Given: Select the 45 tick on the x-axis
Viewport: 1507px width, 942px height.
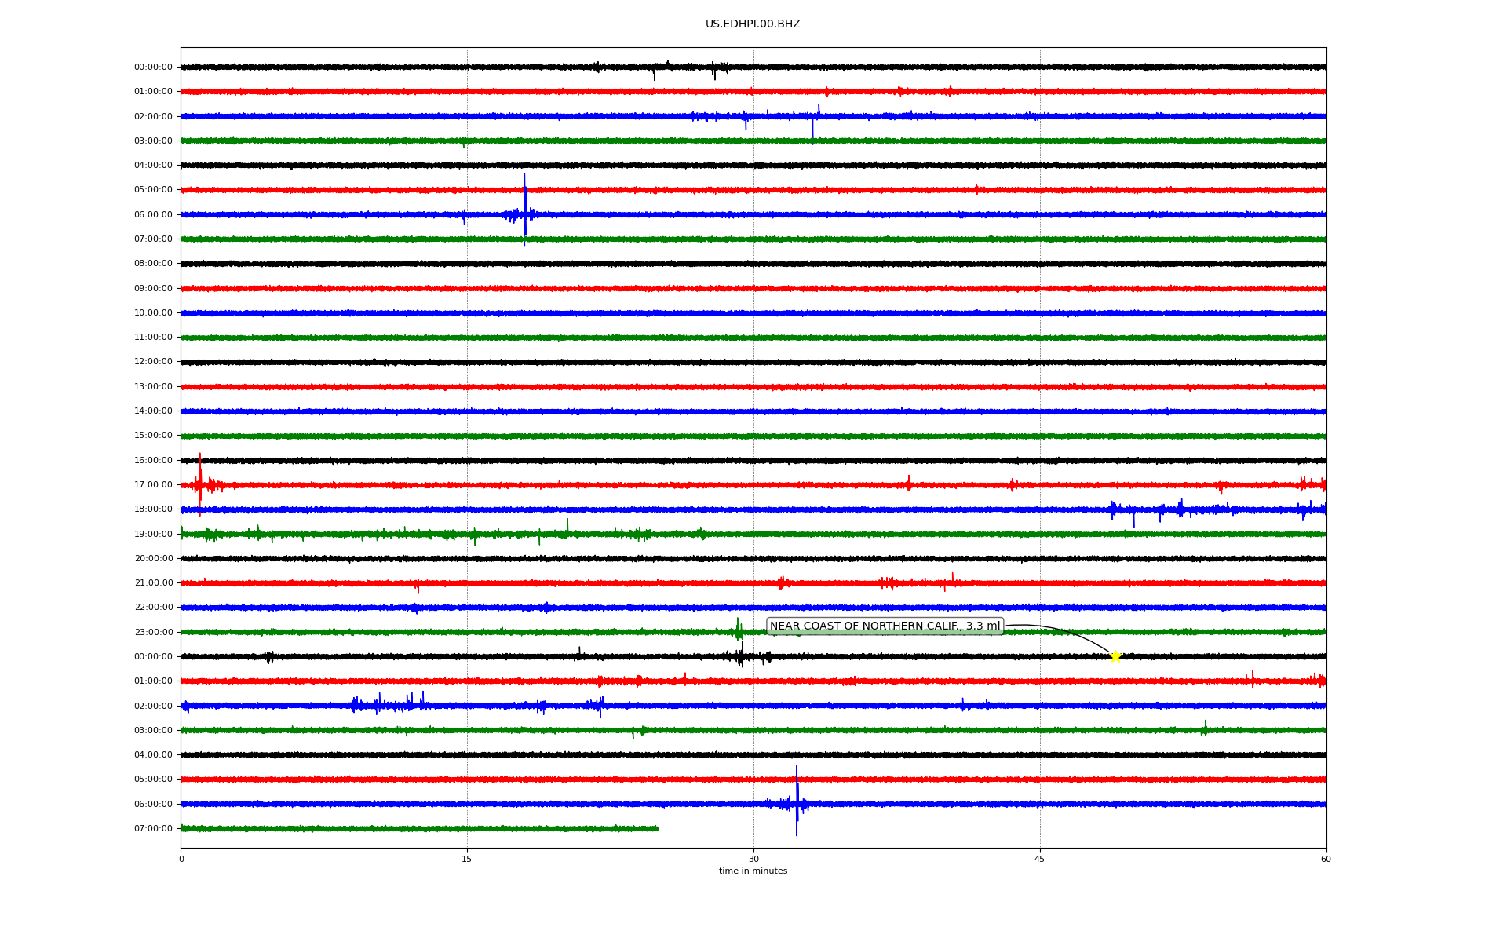Looking at the screenshot, I should [x=1040, y=859].
